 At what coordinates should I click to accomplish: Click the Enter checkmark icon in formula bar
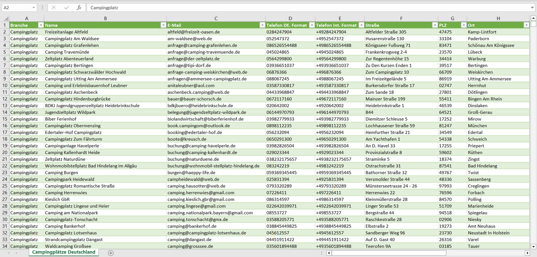tap(67, 7)
